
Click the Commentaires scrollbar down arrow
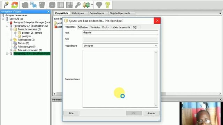pyautogui.click(x=156, y=105)
